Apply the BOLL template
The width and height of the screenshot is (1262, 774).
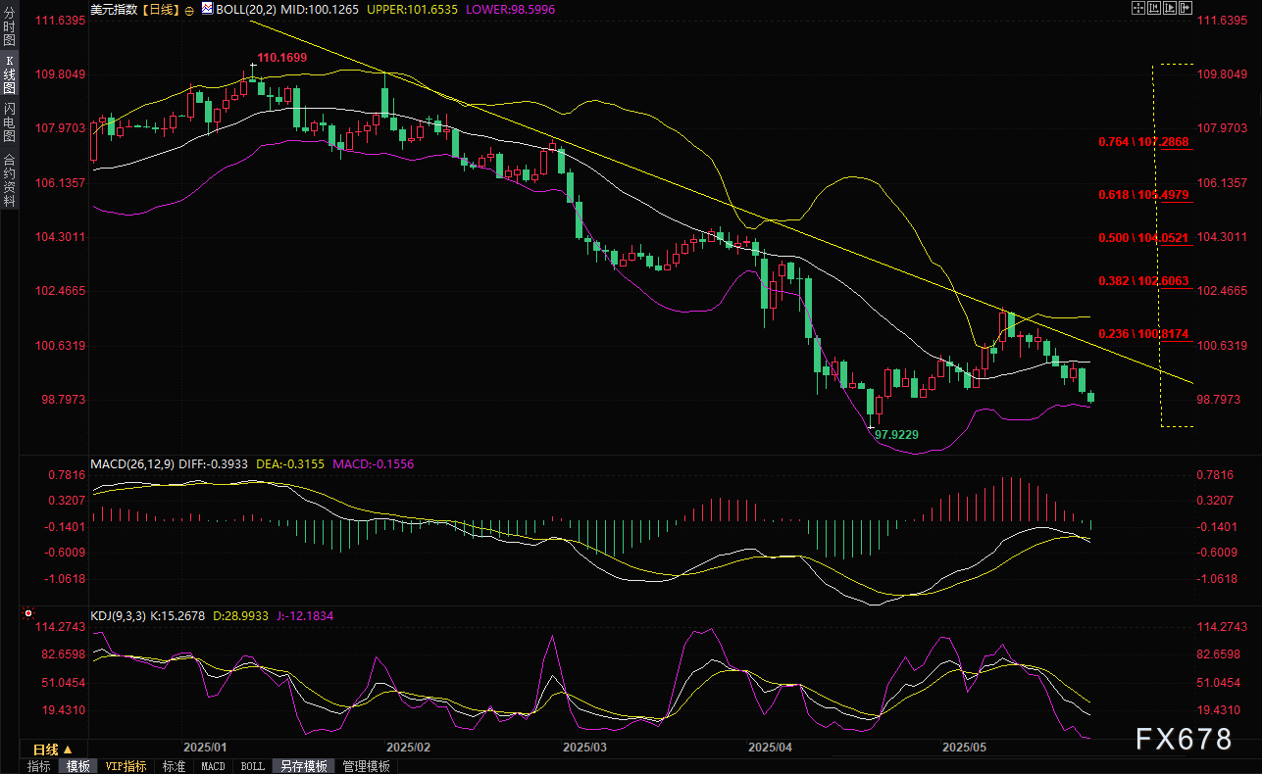252,766
